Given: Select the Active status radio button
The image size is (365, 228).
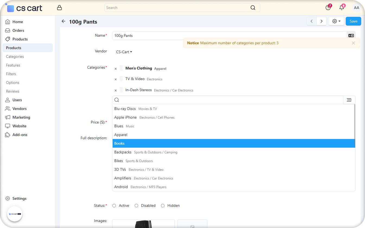Looking at the screenshot, I should point(114,206).
